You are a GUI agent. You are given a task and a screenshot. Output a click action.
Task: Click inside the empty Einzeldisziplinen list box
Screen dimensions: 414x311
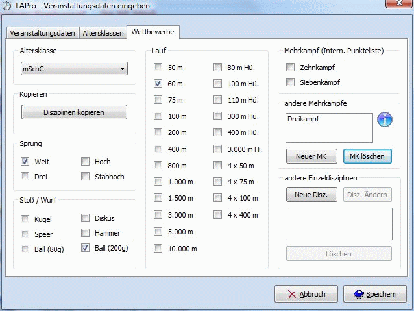[338, 223]
